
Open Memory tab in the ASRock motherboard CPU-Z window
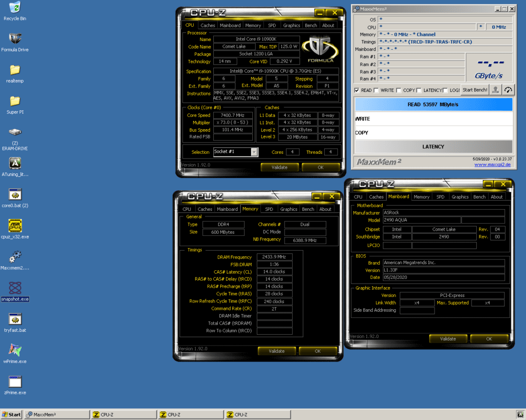[421, 197]
